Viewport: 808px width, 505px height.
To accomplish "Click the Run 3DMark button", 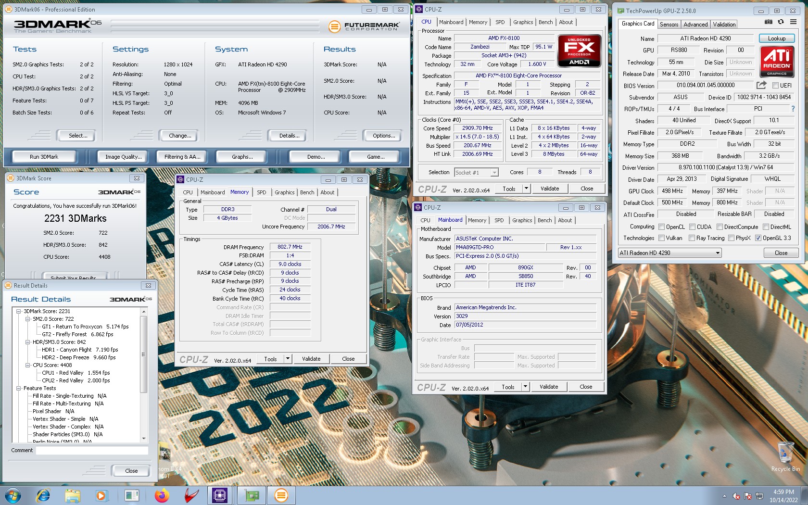I will click(44, 157).
